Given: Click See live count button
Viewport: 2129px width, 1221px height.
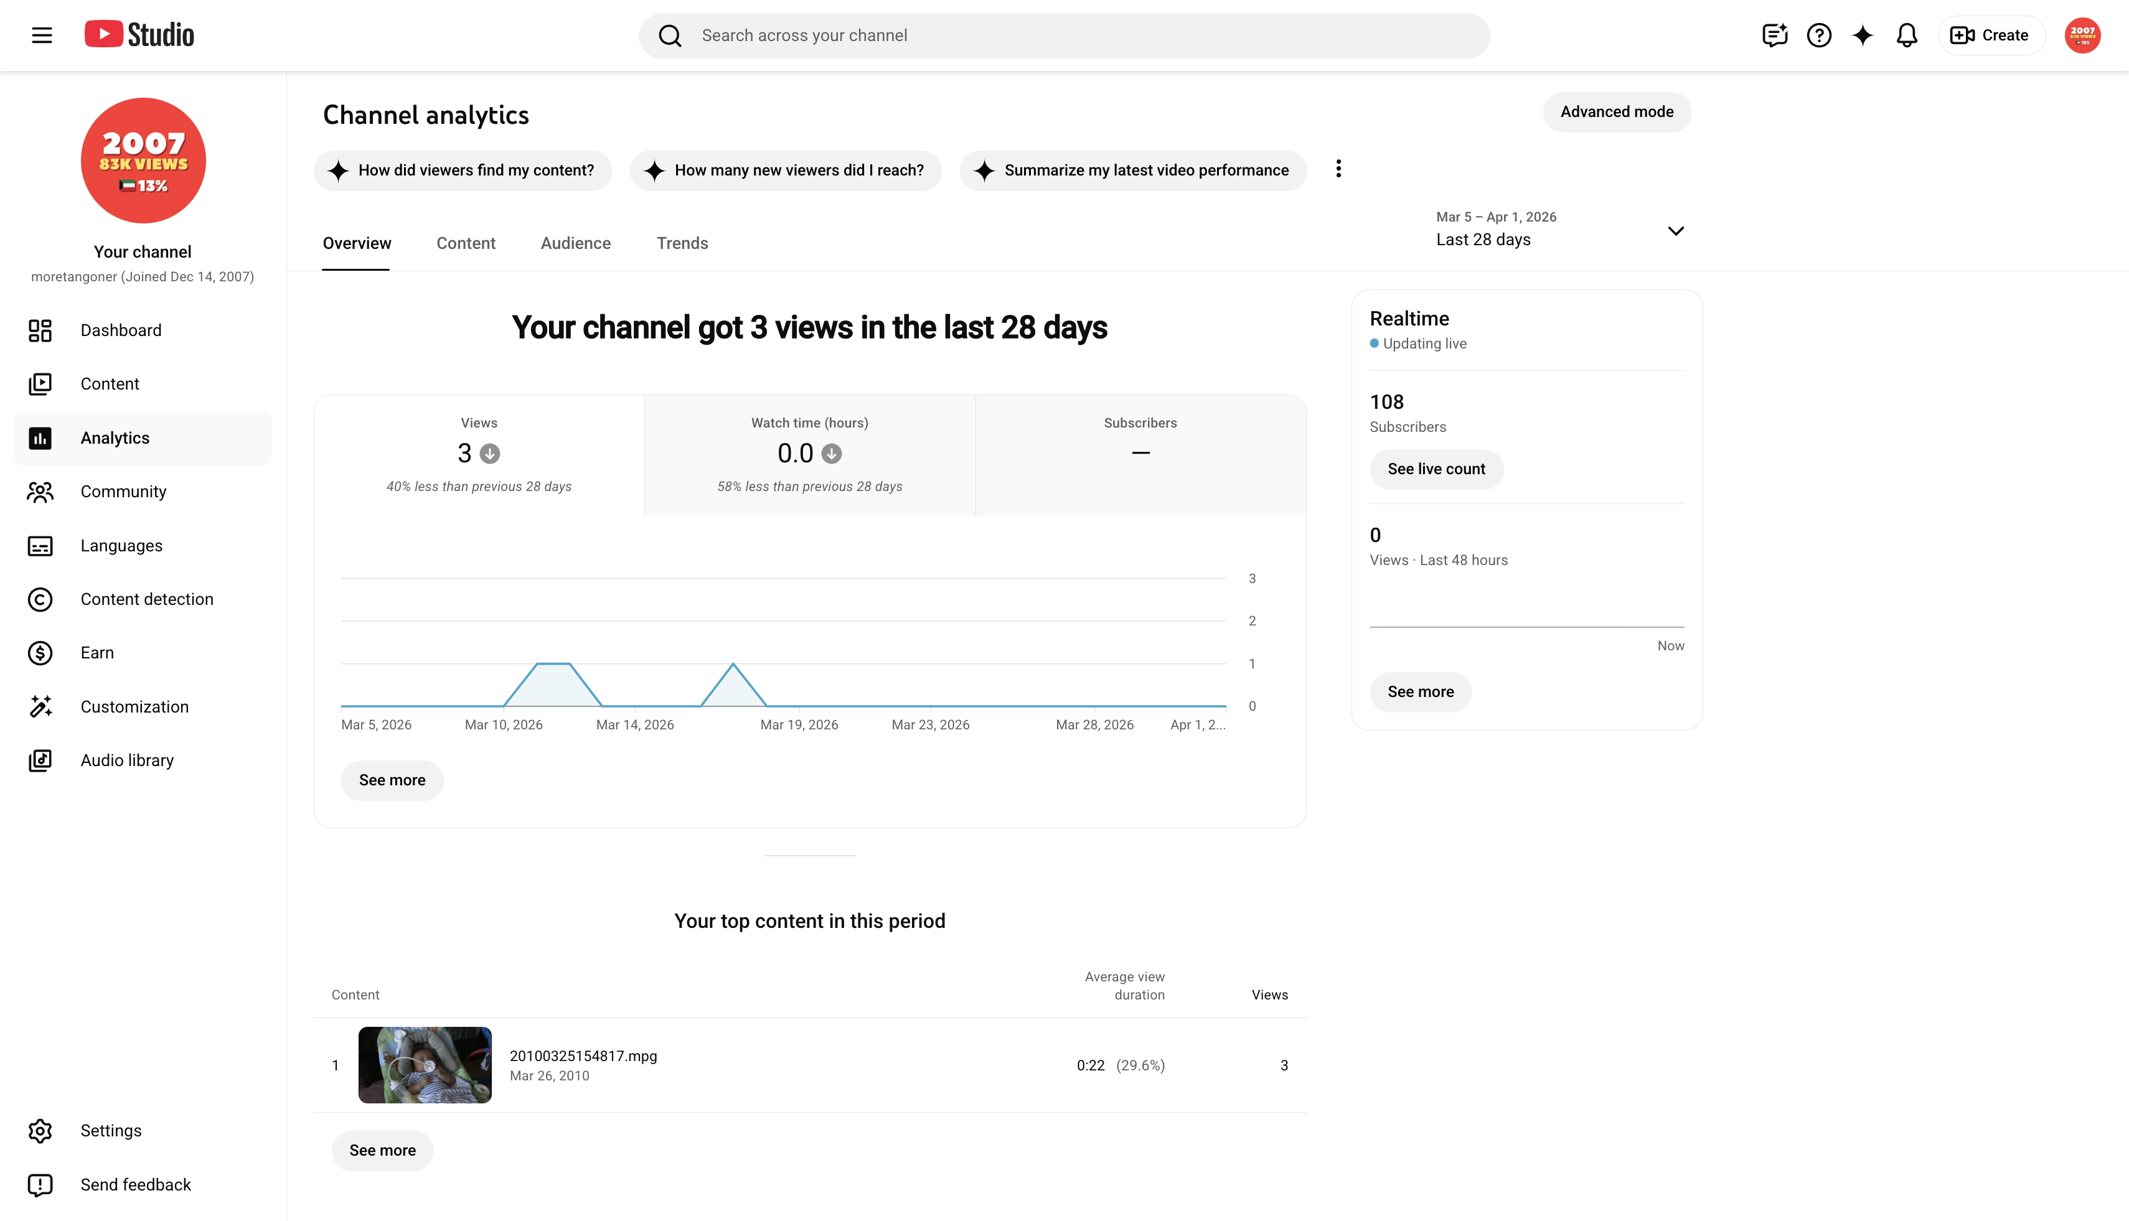Looking at the screenshot, I should point(1436,470).
